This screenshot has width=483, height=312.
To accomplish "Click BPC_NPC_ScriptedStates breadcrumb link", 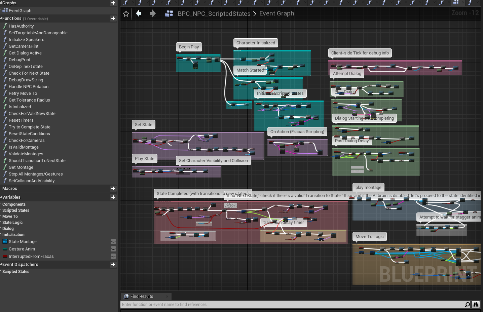I will pyautogui.click(x=214, y=14).
